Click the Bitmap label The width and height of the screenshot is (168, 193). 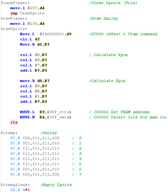click(x=9, y=133)
